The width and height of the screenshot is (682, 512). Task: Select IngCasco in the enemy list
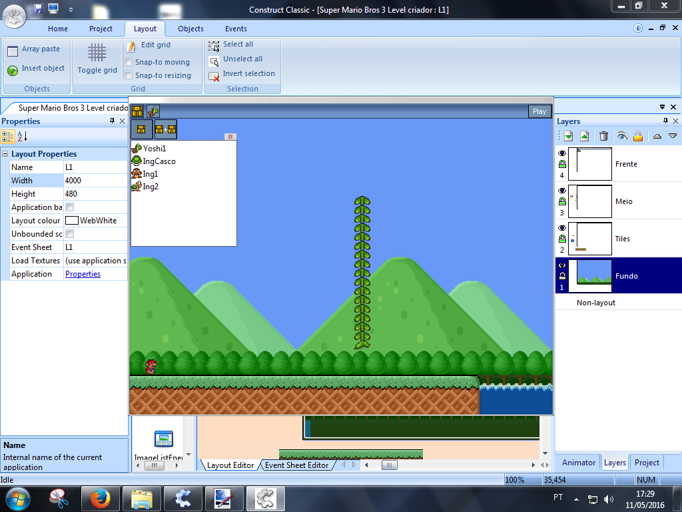click(154, 161)
